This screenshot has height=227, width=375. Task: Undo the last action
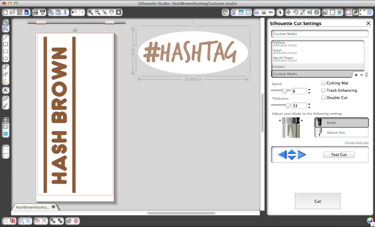[74, 12]
